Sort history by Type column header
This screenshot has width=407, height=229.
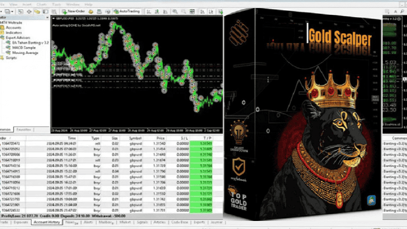coord(89,138)
